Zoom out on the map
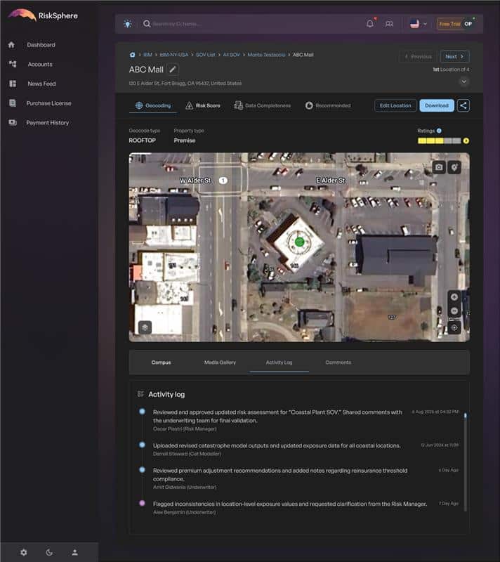The image size is (500, 562). coord(454,311)
